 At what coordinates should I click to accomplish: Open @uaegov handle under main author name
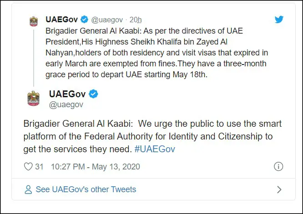pos(66,105)
